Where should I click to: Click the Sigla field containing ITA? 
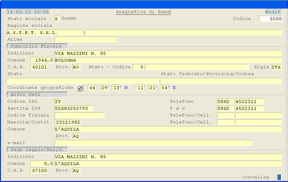pos(276,67)
